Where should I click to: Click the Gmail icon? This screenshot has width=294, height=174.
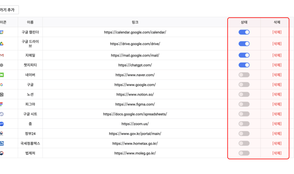click(2, 55)
